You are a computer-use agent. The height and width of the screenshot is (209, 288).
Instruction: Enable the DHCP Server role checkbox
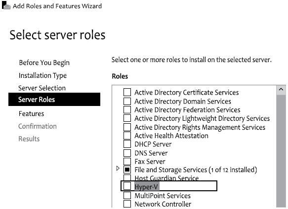point(127,144)
